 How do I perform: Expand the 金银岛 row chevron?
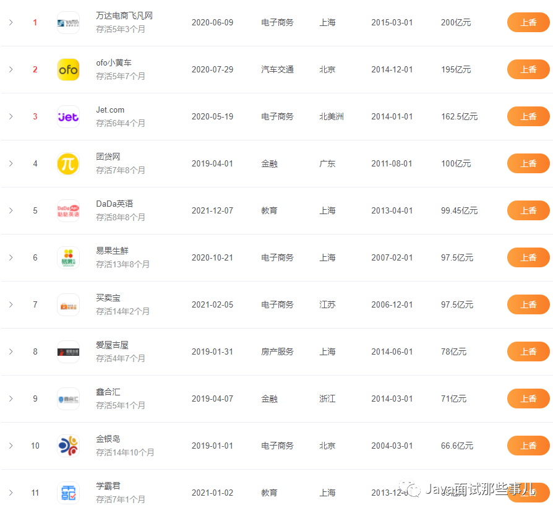(x=11, y=446)
